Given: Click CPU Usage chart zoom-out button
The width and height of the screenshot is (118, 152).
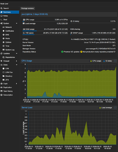Looking at the screenshot, I should pos(115,61).
